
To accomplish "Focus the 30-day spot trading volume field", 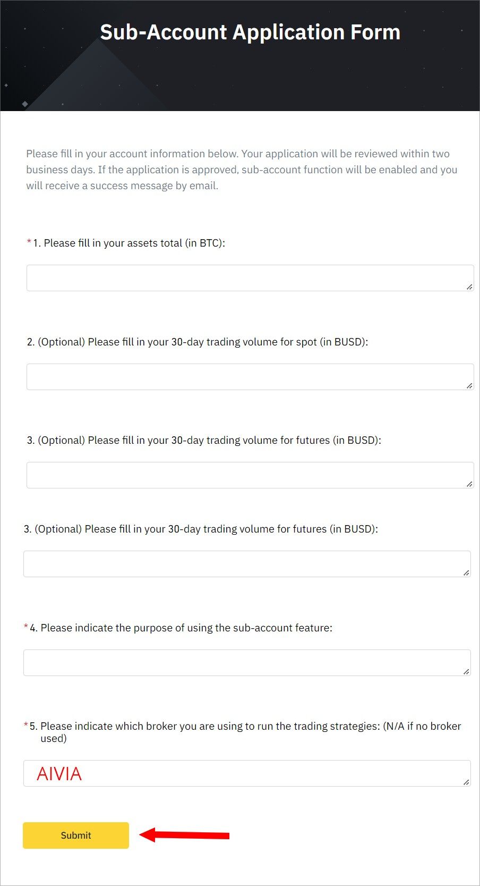I will point(250,377).
